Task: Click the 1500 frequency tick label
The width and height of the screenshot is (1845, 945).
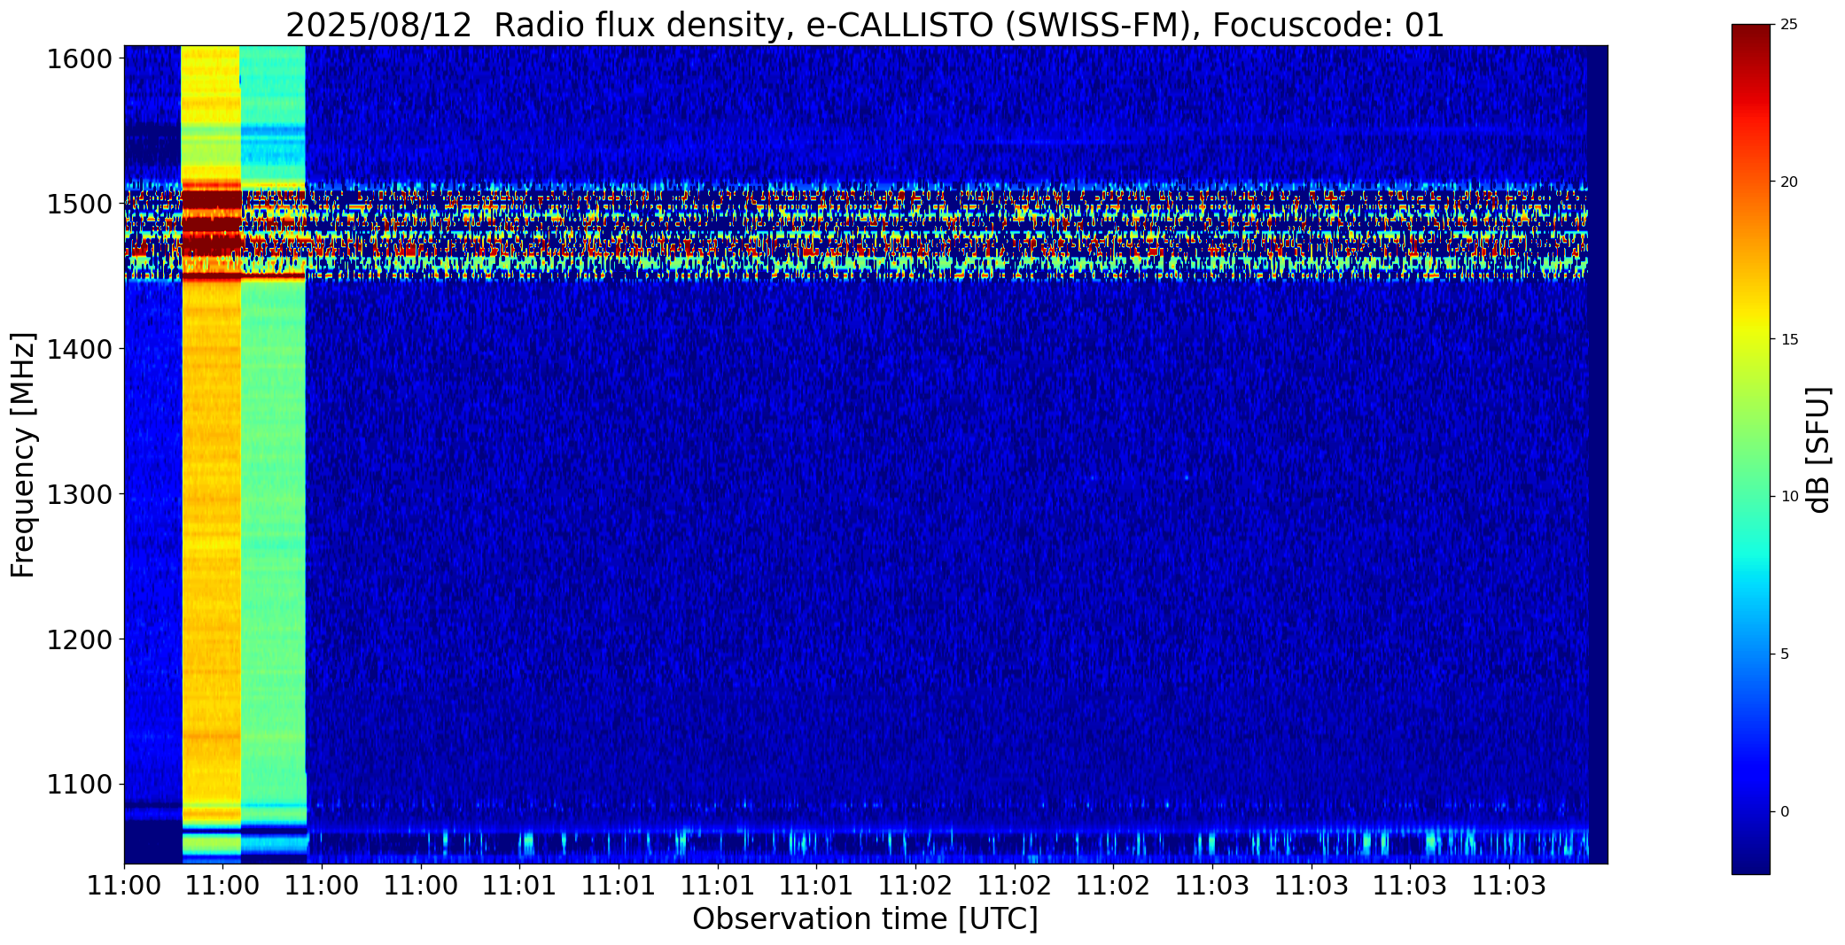Action: (79, 205)
